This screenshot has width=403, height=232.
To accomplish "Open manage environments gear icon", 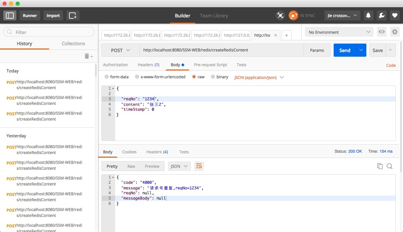I will tap(395, 32).
